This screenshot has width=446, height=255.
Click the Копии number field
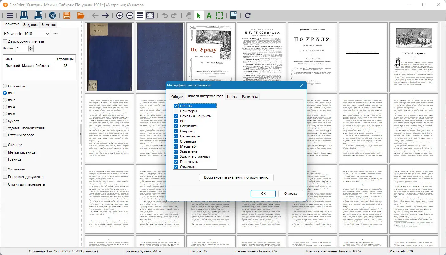coord(22,48)
